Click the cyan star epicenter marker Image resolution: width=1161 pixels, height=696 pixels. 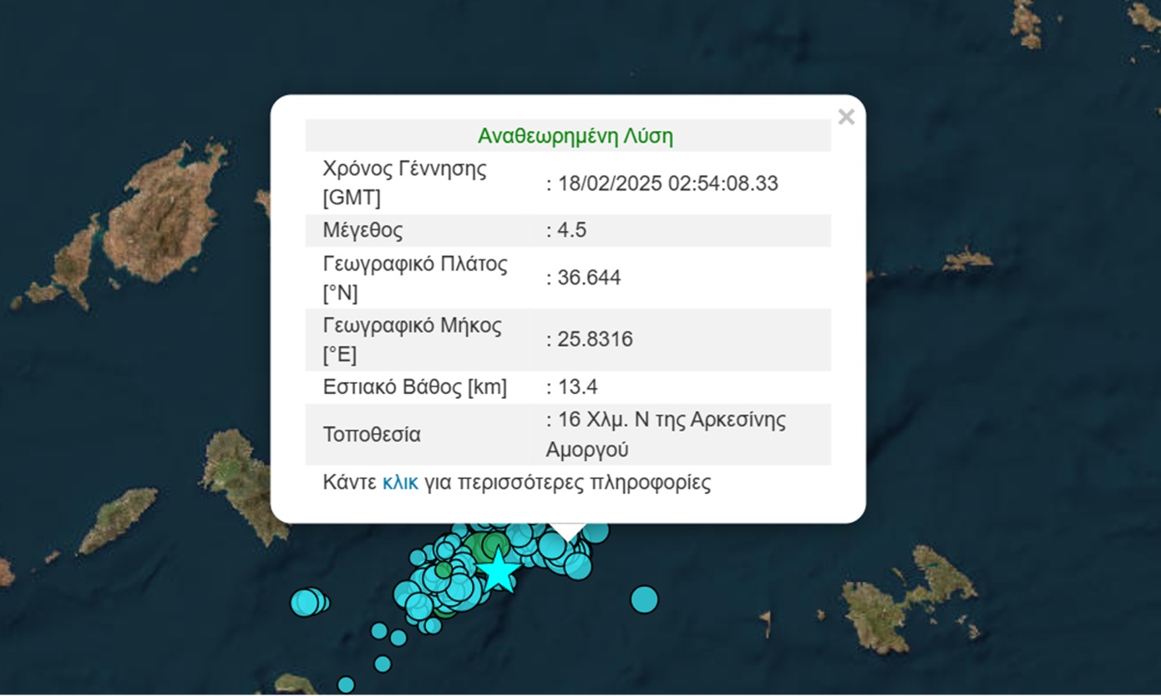[499, 571]
